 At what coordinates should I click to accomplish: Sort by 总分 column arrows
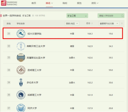point(92,24)
